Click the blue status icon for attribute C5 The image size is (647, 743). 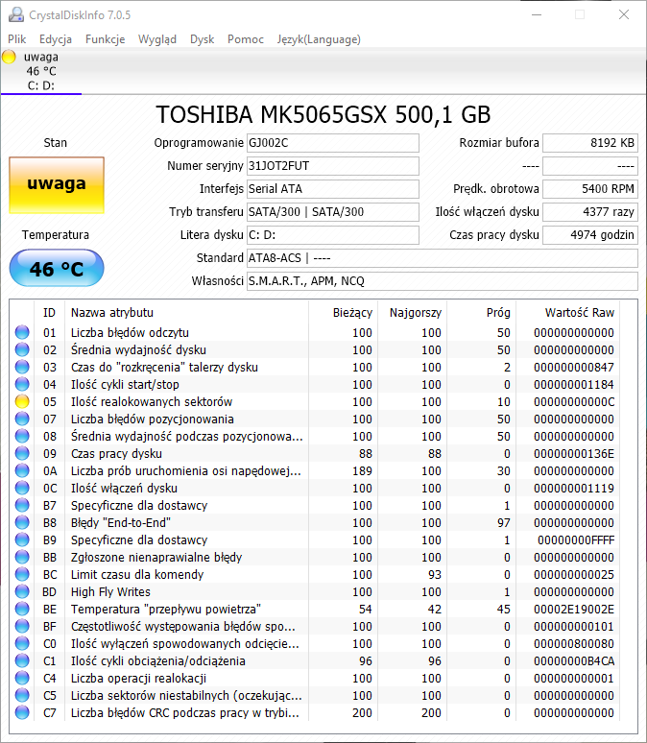click(x=22, y=696)
